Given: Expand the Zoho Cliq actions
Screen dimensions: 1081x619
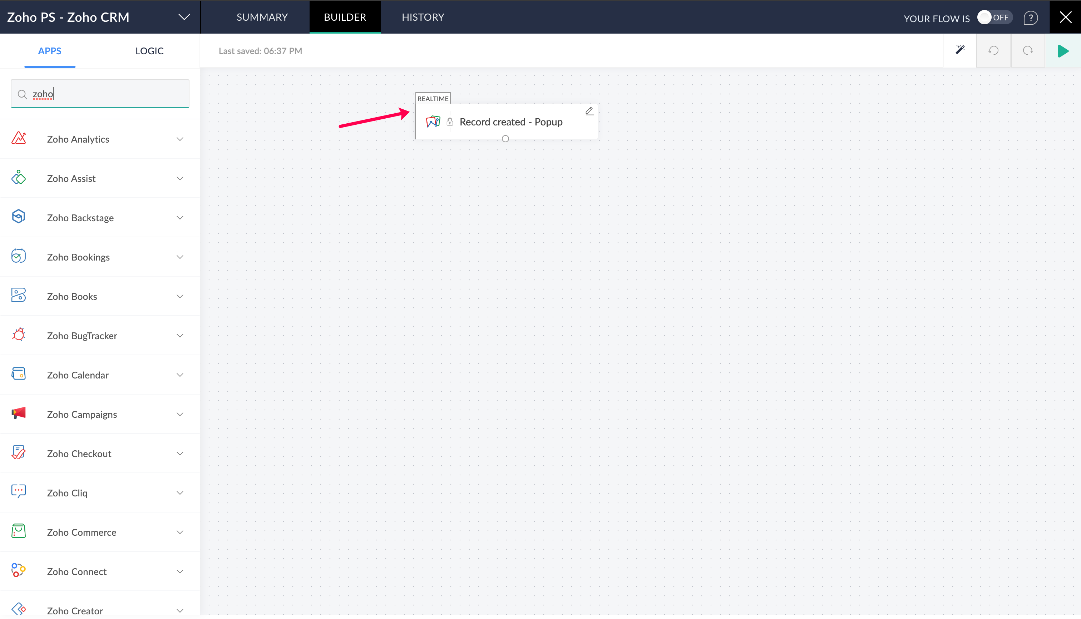Looking at the screenshot, I should tap(180, 493).
